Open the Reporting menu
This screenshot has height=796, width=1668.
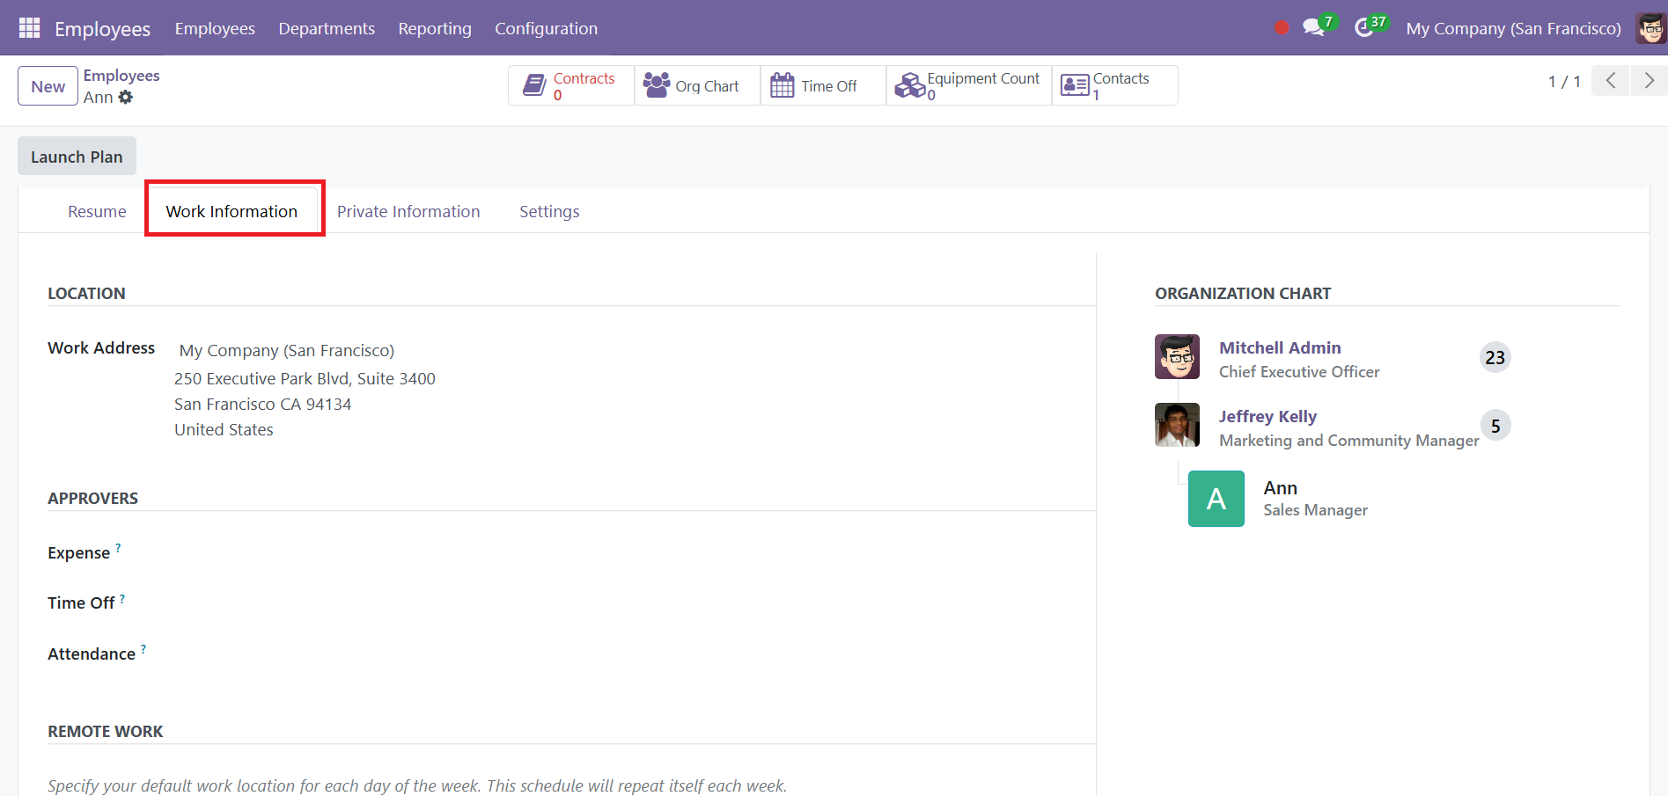(435, 28)
